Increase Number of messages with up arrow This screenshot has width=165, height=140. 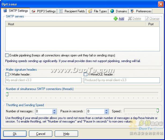[54, 110]
